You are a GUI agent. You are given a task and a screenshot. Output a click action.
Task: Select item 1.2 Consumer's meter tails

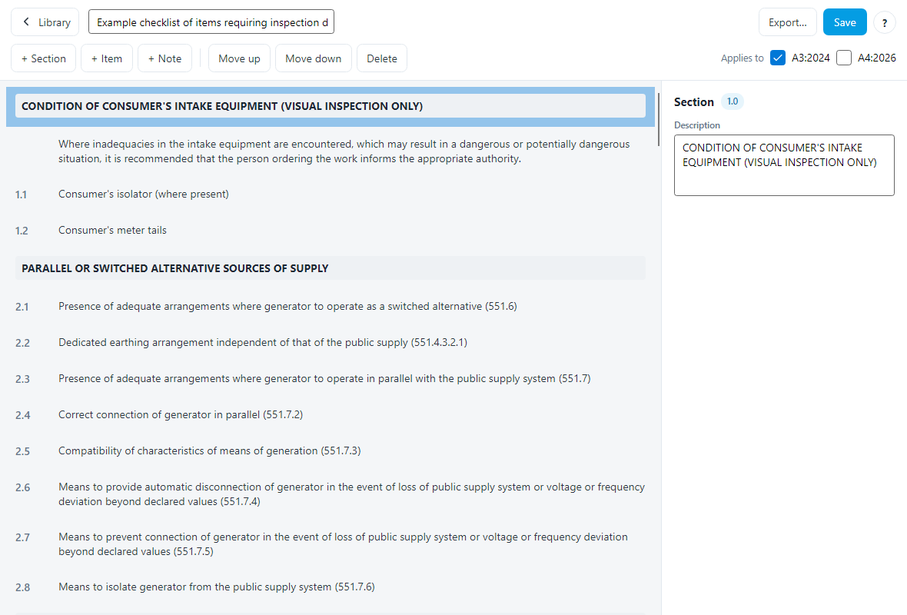[x=331, y=231]
